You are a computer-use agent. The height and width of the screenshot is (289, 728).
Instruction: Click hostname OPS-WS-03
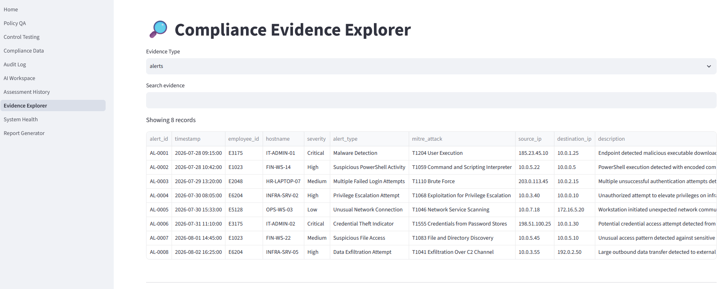(x=283, y=210)
